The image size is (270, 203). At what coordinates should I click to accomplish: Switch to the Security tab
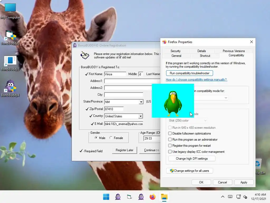(x=175, y=51)
